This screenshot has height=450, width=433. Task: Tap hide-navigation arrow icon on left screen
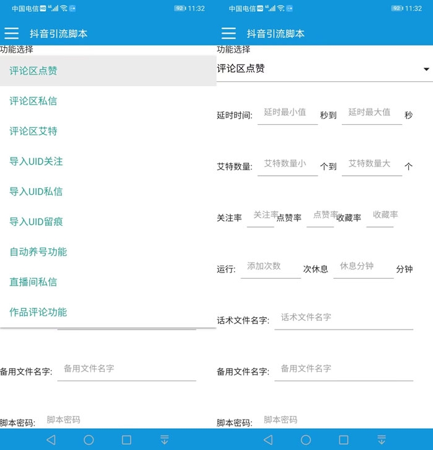(x=164, y=439)
